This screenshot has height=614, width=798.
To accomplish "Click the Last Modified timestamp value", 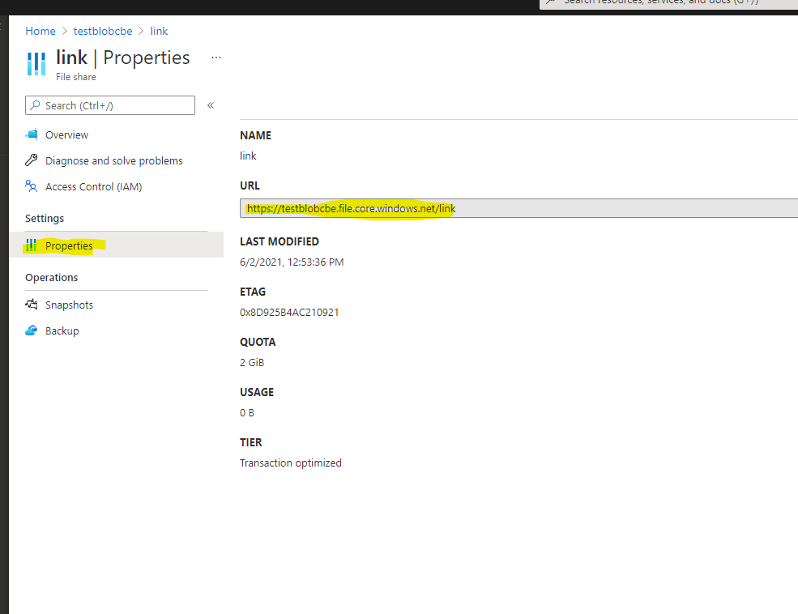I will pyautogui.click(x=292, y=262).
